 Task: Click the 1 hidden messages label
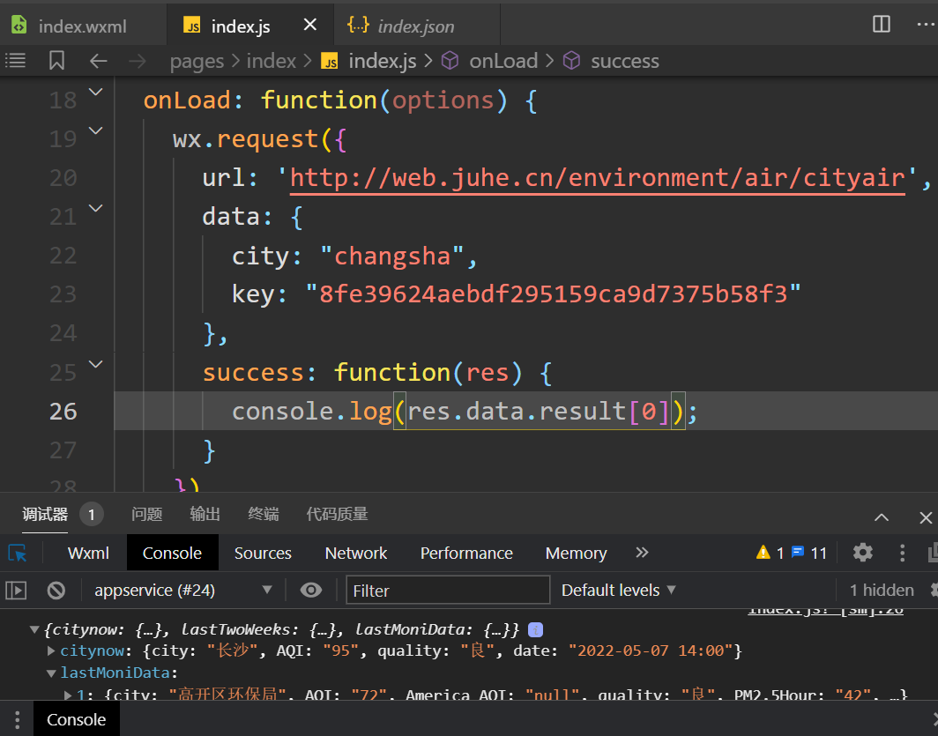point(882,591)
